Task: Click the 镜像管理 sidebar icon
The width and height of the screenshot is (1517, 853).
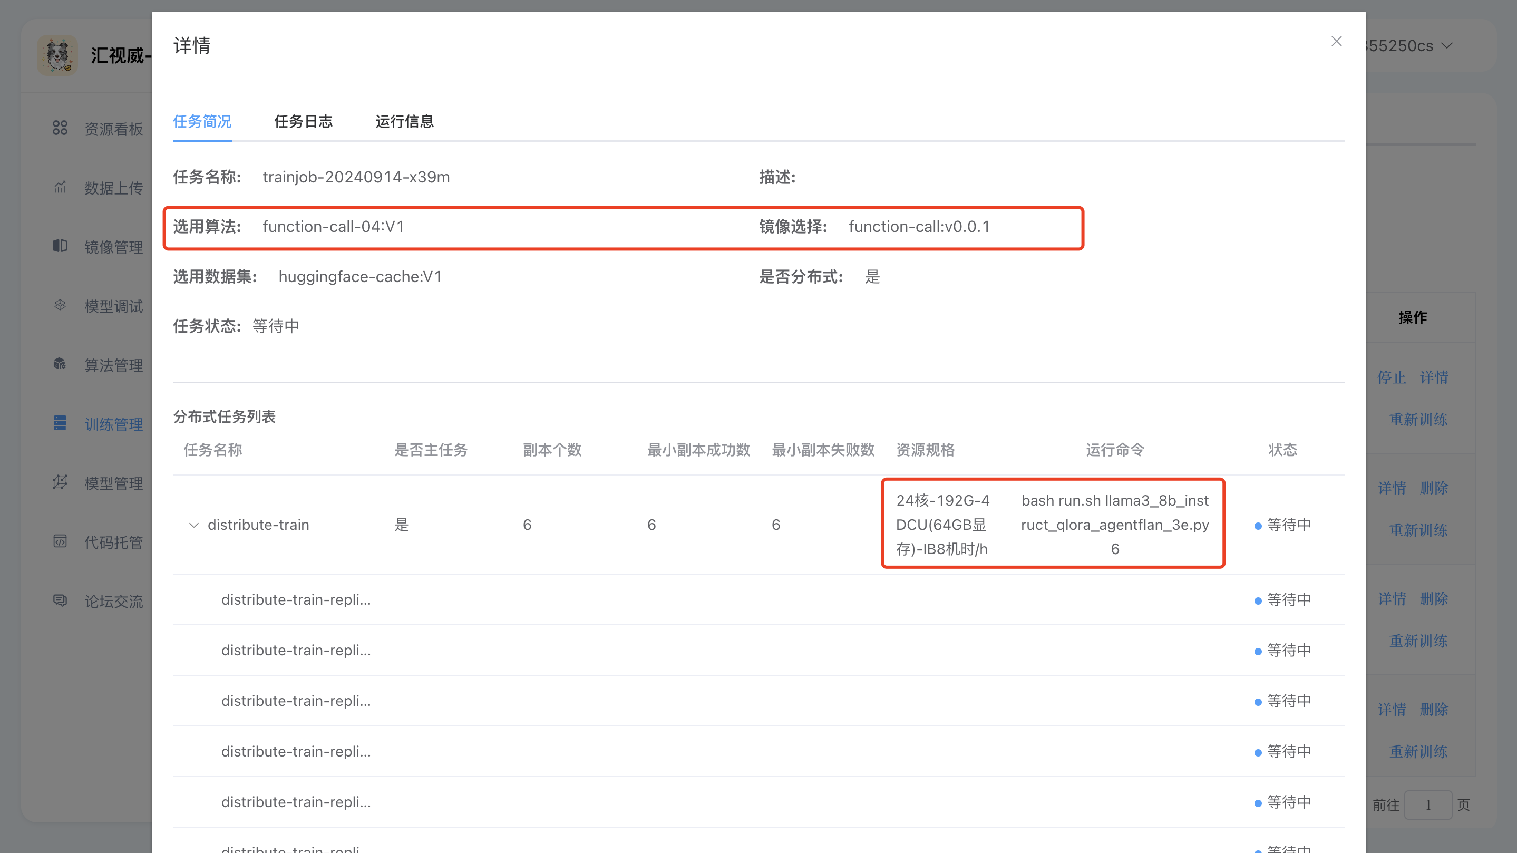Action: tap(60, 246)
